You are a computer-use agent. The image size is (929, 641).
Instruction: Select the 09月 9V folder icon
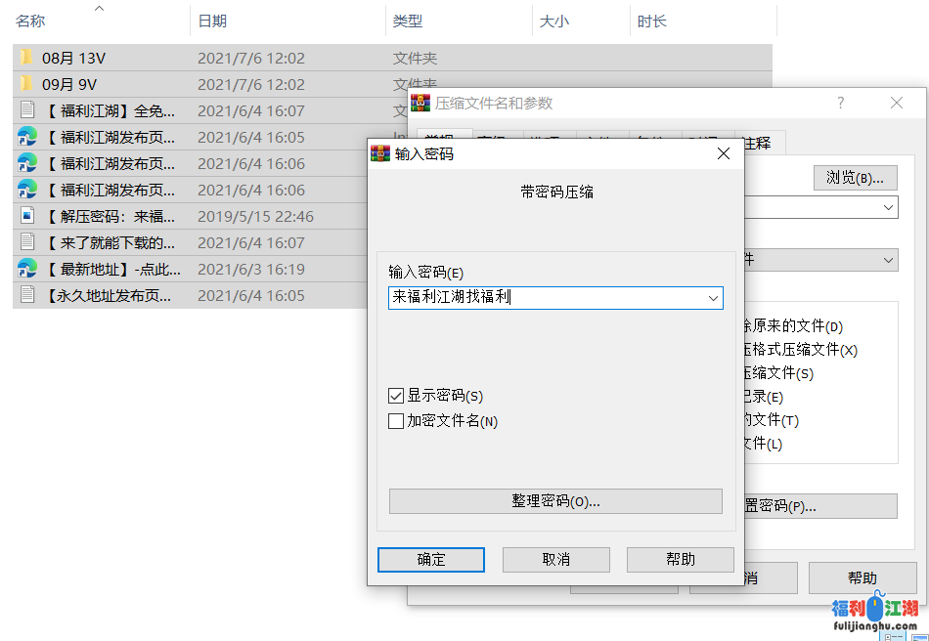click(x=26, y=84)
